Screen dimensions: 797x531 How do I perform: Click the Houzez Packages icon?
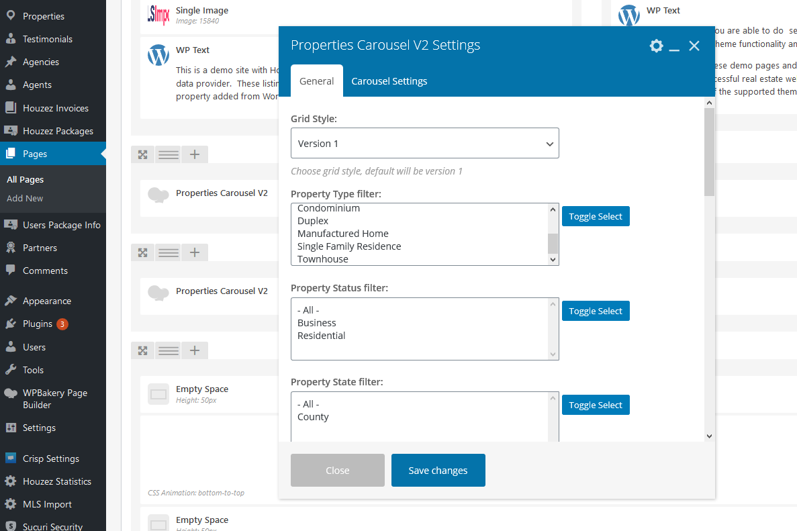pos(11,131)
